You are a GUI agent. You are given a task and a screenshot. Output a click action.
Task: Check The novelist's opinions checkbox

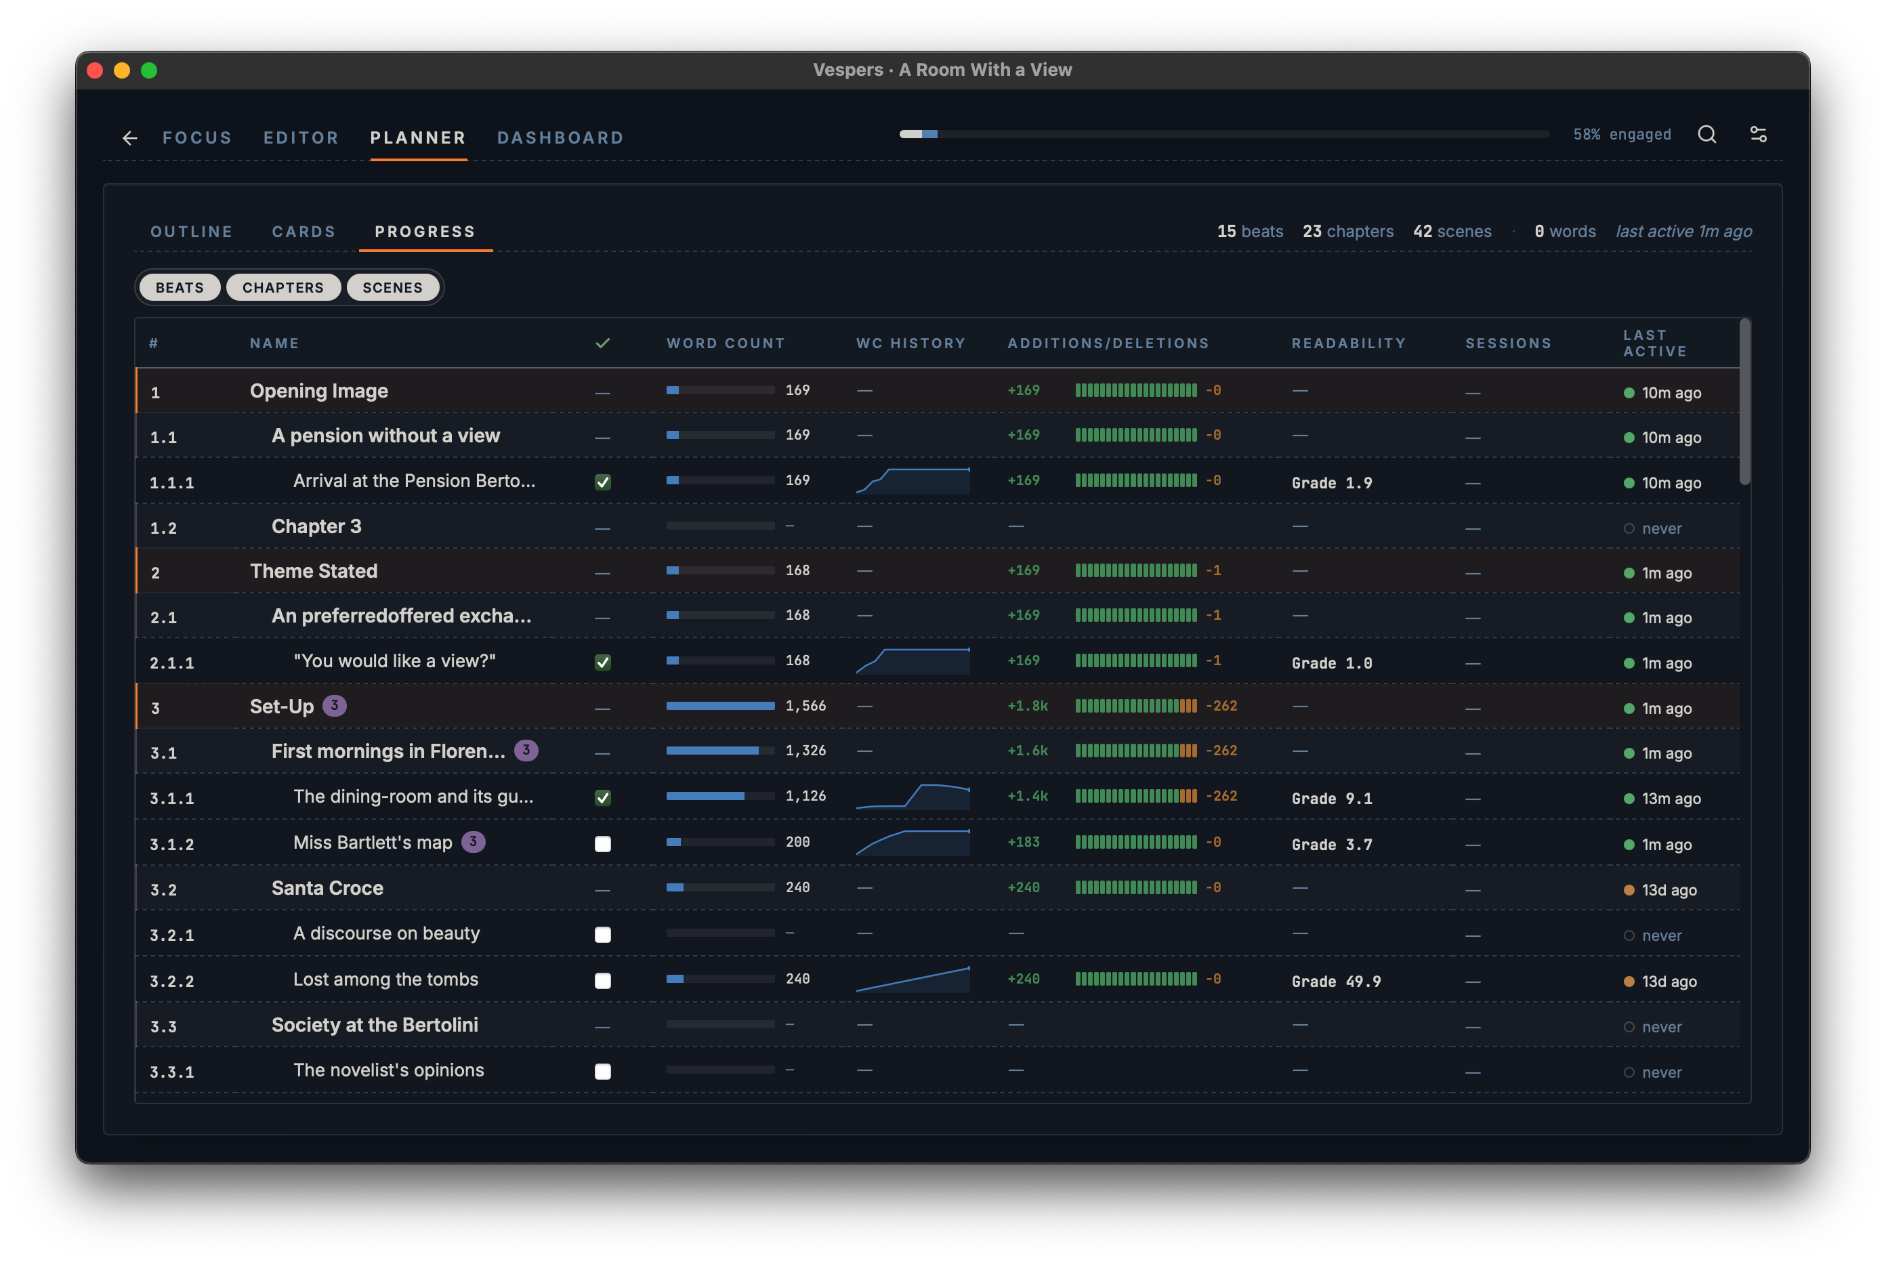602,1072
